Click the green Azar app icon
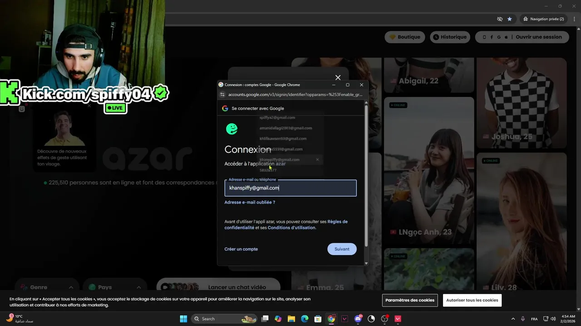The height and width of the screenshot is (326, 581). pyautogui.click(x=231, y=129)
